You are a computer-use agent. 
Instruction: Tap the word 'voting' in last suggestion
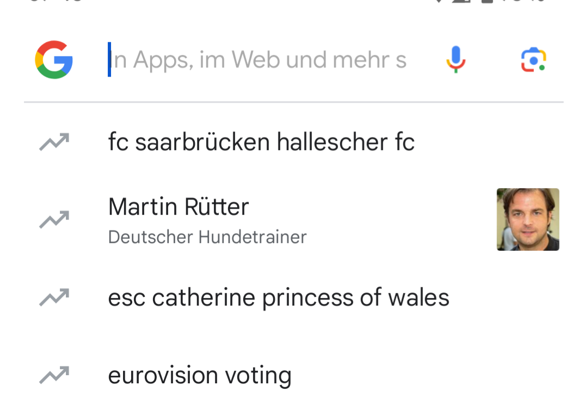coord(258,376)
